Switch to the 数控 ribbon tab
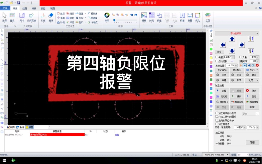The height and width of the screenshot is (164, 262). point(43,8)
